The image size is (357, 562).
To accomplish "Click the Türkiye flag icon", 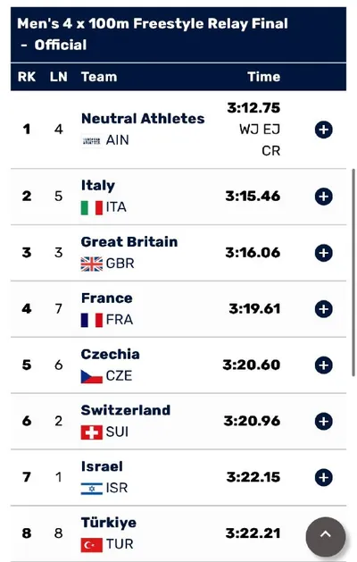I will (92, 545).
